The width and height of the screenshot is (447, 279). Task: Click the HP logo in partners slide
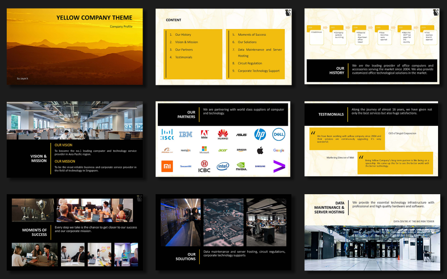[260, 134]
